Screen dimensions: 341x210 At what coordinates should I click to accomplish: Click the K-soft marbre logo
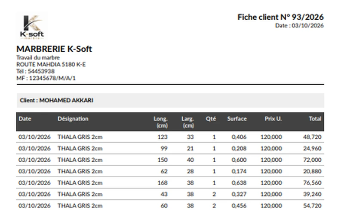(32, 27)
